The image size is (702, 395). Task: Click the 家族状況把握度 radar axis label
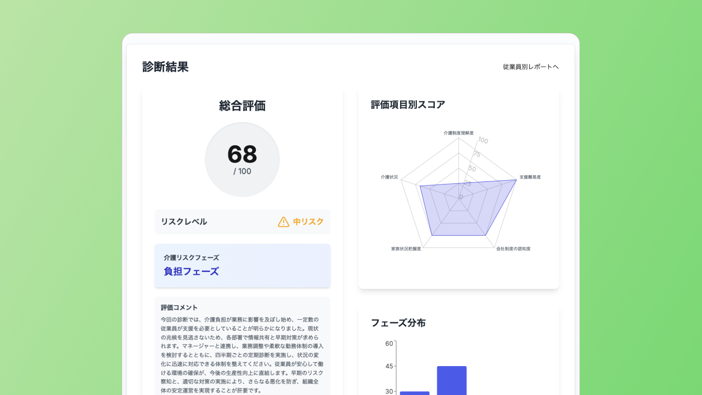coord(406,249)
